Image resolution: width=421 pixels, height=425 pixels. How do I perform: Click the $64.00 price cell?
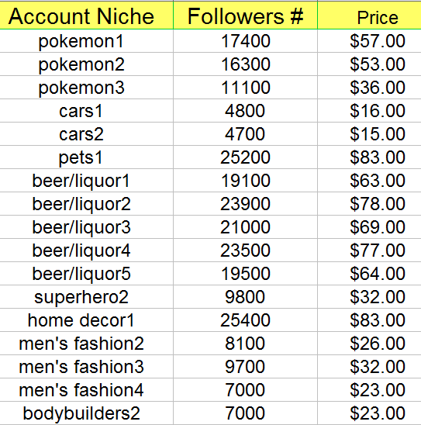(x=369, y=274)
